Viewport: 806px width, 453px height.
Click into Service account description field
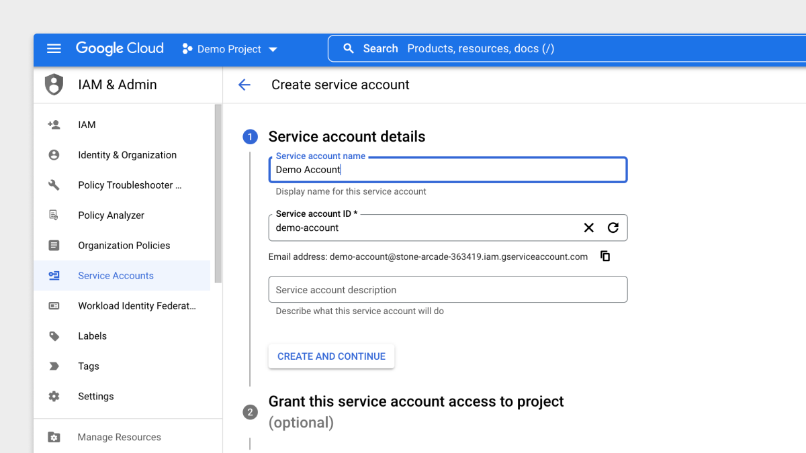coord(448,289)
